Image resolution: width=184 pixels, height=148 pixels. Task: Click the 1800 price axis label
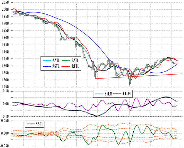coord(5,38)
